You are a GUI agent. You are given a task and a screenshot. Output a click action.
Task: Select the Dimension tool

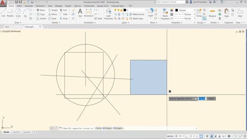tap(88, 13)
